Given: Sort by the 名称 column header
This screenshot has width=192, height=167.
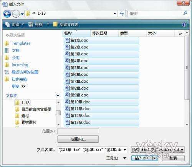Looking at the screenshot, I should pyautogui.click(x=76, y=33).
